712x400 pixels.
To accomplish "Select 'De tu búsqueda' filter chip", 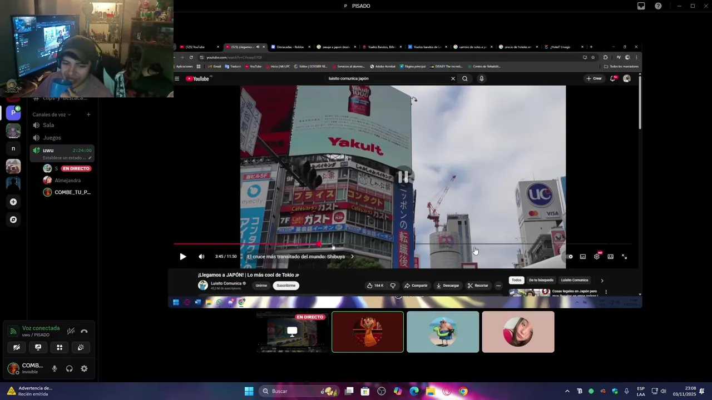I will (541, 280).
